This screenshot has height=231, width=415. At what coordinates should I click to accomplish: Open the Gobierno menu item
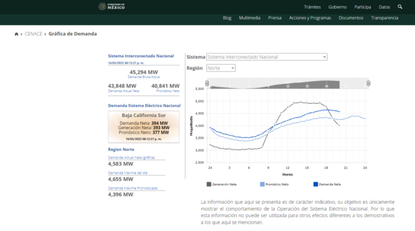[338, 7]
